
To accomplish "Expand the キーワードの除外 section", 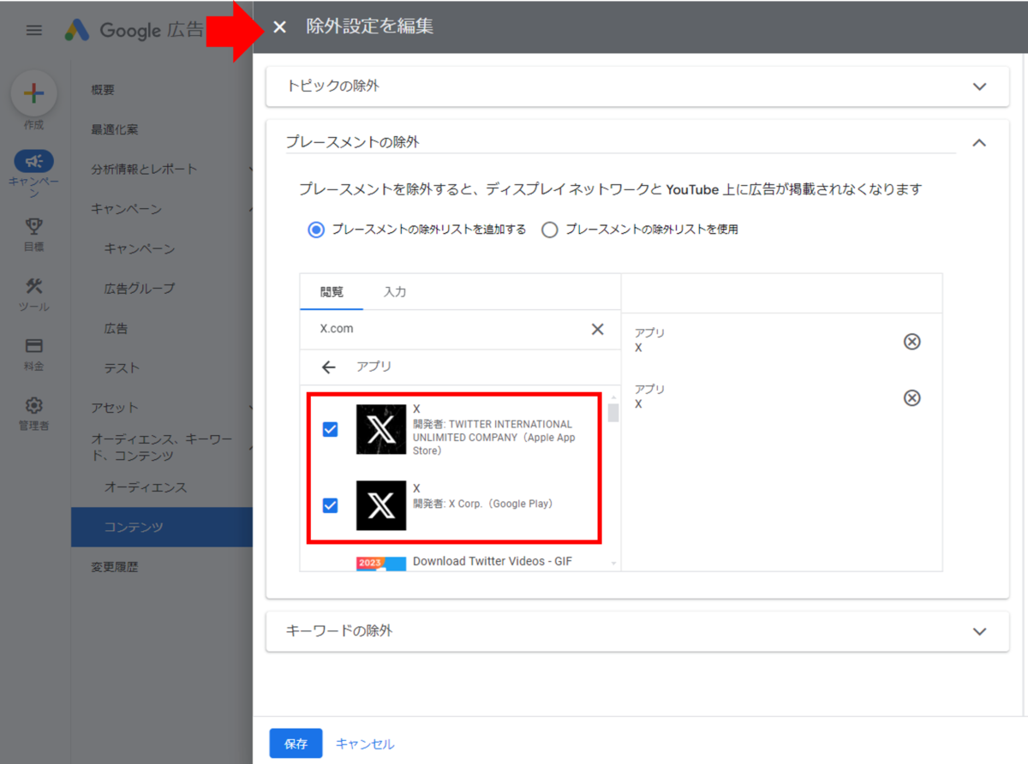I will [980, 631].
